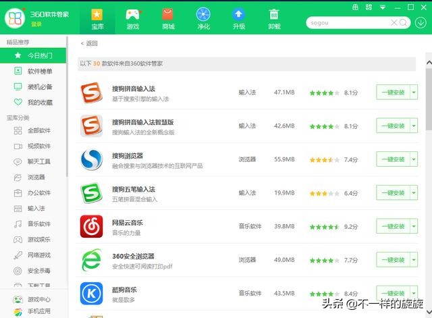
Task: Select 浏览器 category in sidebar
Action: coord(33,177)
